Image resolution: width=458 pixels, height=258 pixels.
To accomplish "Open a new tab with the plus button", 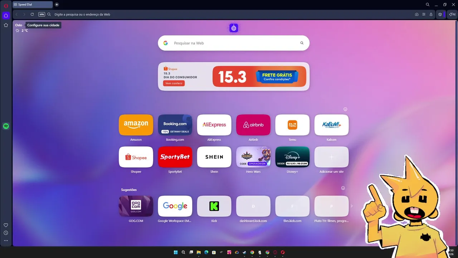I will [x=57, y=5].
